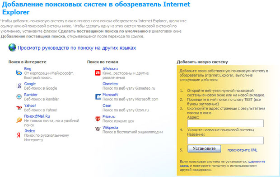Click the red Afisha.ru icon
Viewport: 280px width, 177px height.
click(x=98, y=73)
